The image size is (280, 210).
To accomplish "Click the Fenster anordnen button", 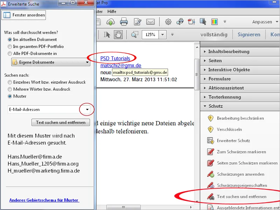I will (x=24, y=15).
